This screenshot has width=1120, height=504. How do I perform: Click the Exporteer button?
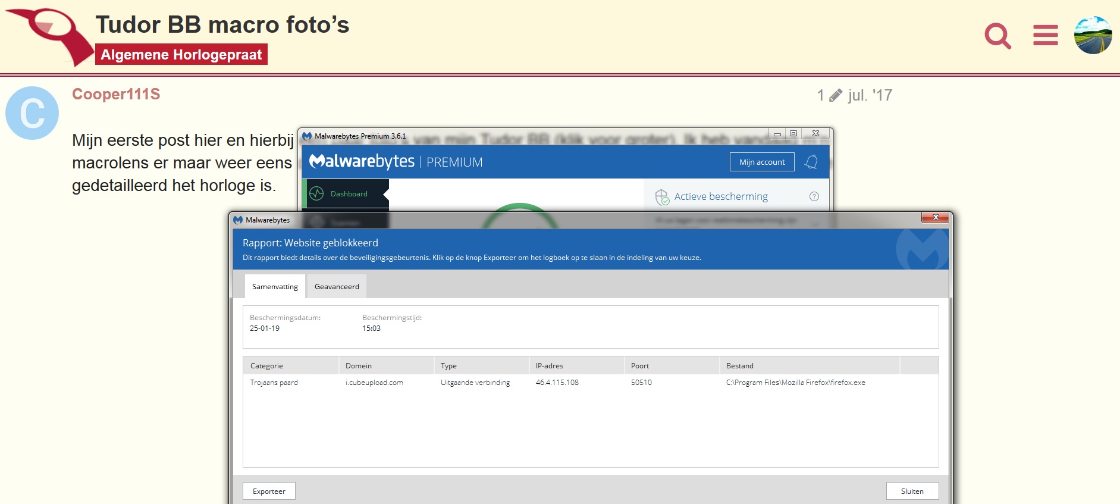pyautogui.click(x=269, y=491)
